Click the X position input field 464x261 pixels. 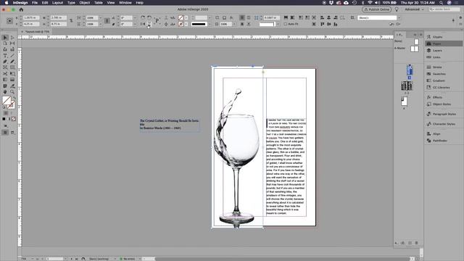[30, 17]
